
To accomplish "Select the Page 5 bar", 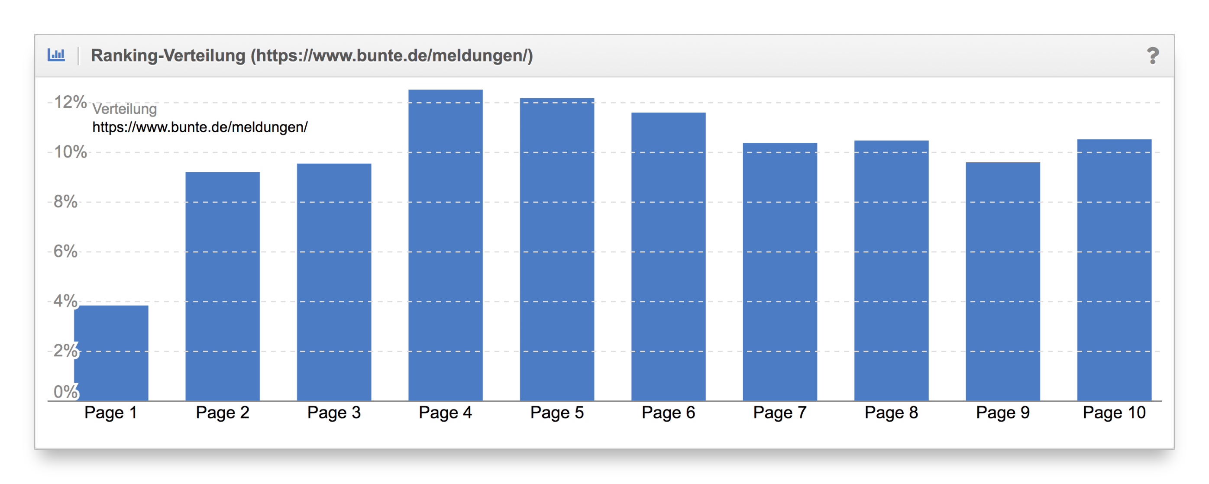I will pyautogui.click(x=556, y=249).
